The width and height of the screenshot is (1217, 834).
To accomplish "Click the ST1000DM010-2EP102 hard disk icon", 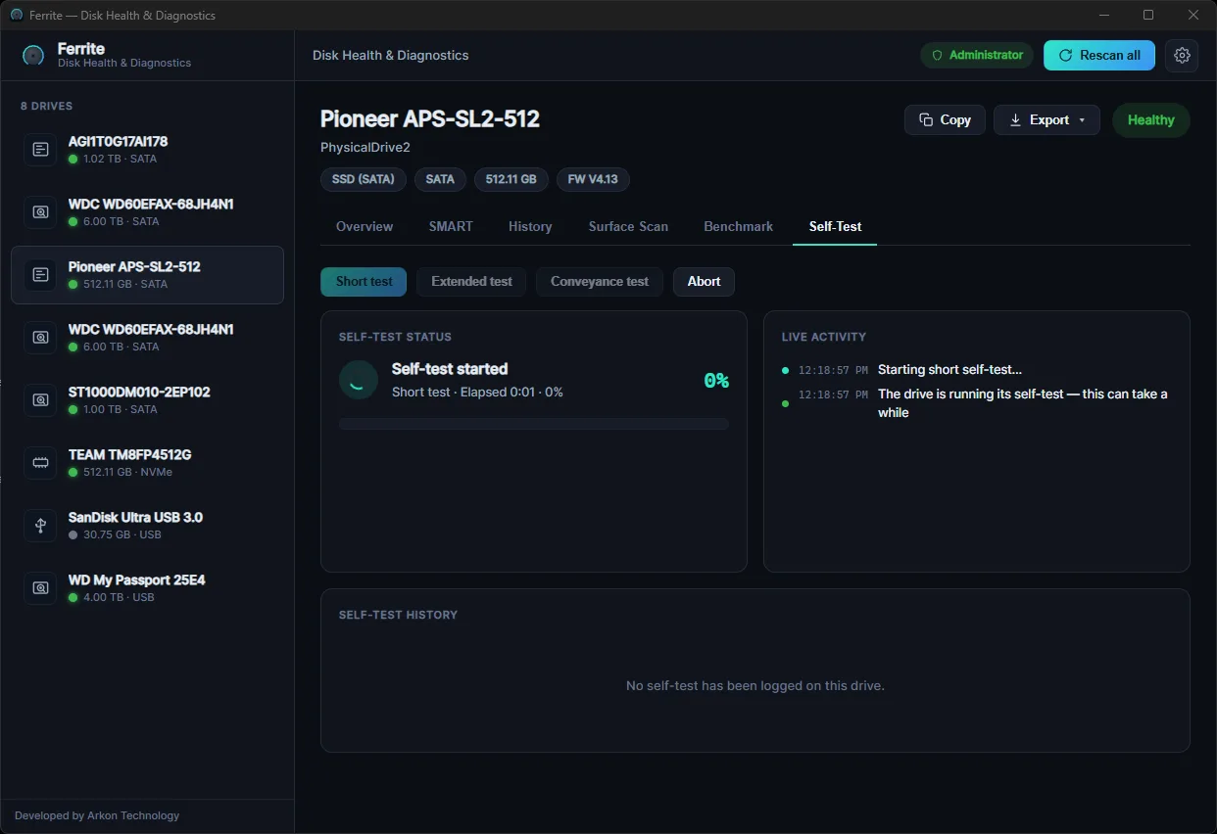I will tap(40, 400).
